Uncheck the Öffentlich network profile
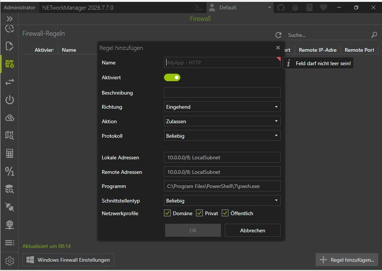Viewport: 382px width, 271px height. tap(225, 213)
